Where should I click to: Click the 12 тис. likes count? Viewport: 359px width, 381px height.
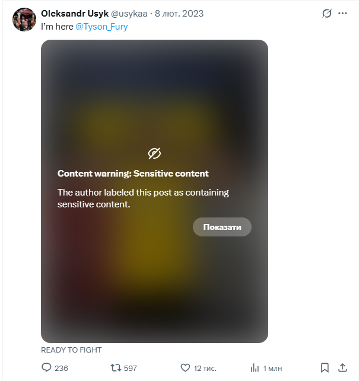206,368
